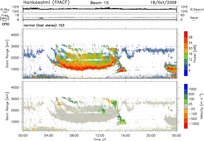
Task: Select the 500 velocity colorbar tick label
Action: tap(191, 94)
